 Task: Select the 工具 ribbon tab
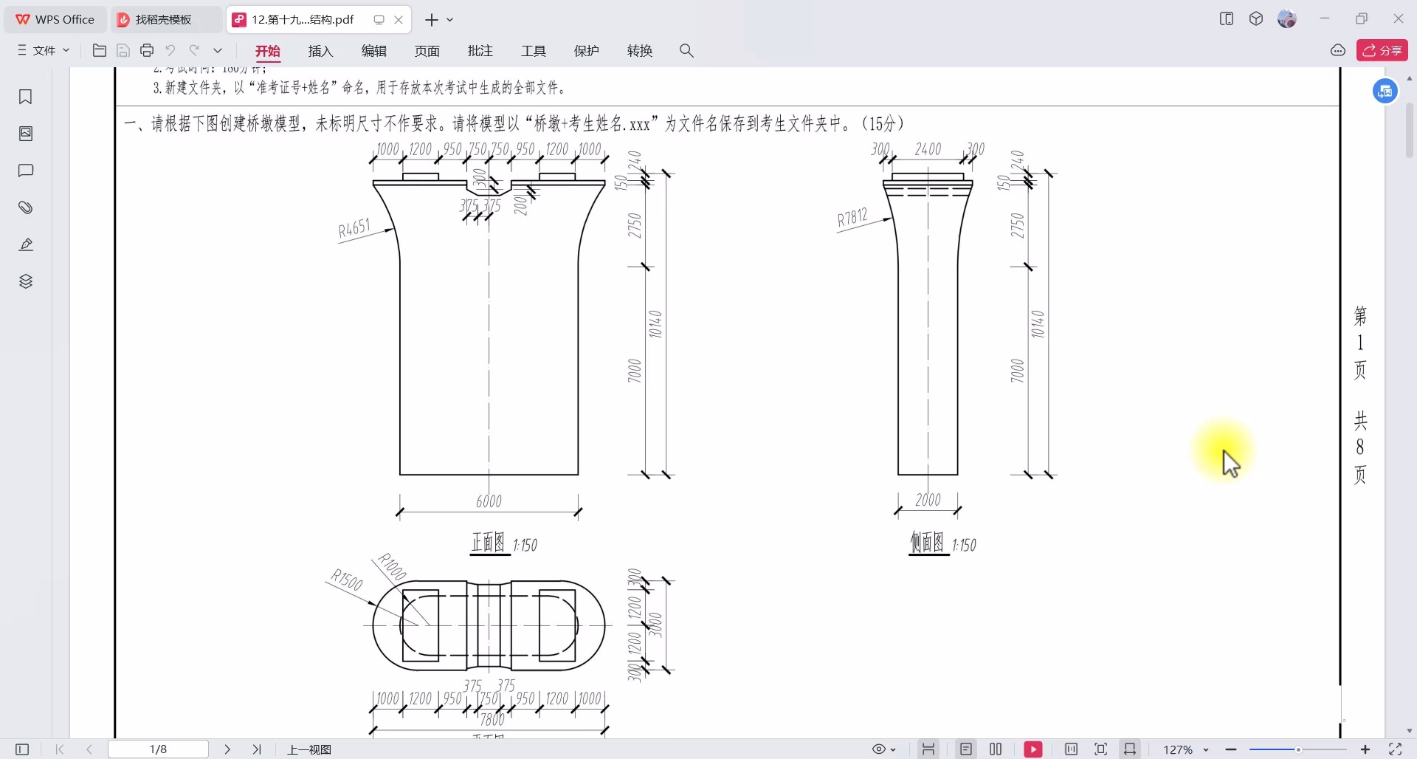(x=533, y=51)
